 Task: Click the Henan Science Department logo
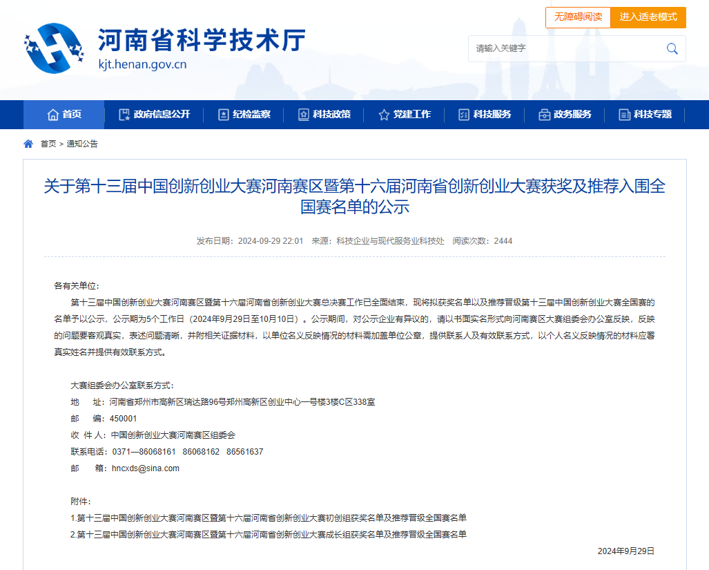(54, 48)
